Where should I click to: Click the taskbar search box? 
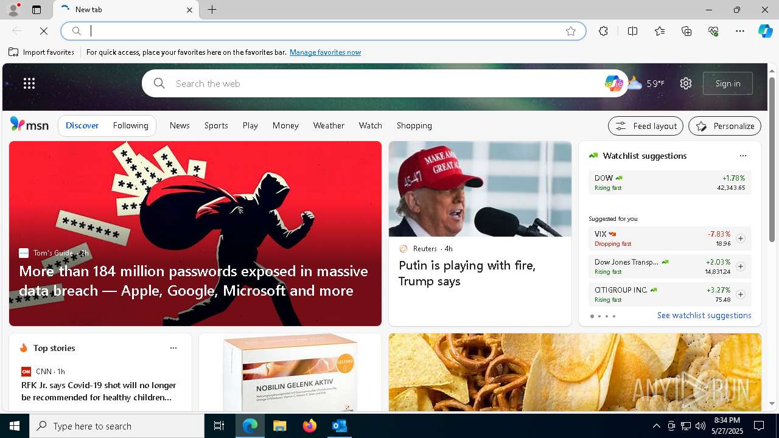(117, 426)
